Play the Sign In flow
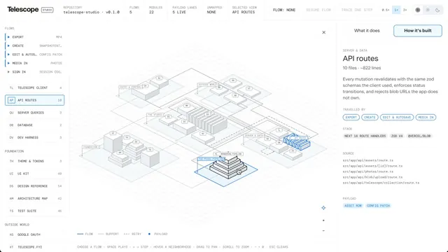448x252 pixels. pos(34,71)
